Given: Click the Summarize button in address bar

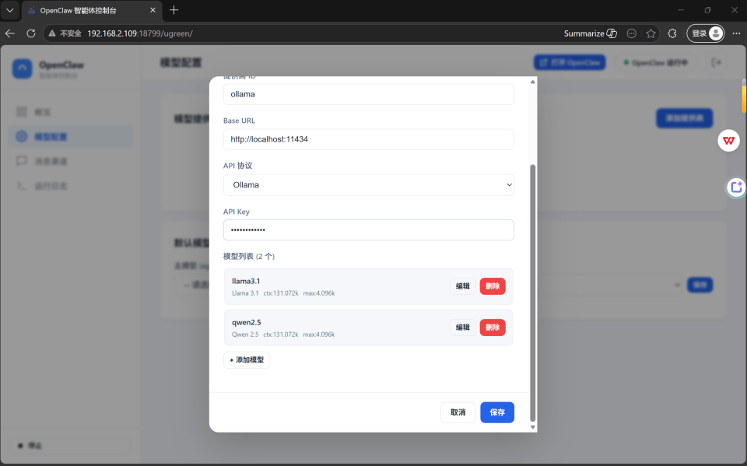Looking at the screenshot, I should [x=591, y=33].
